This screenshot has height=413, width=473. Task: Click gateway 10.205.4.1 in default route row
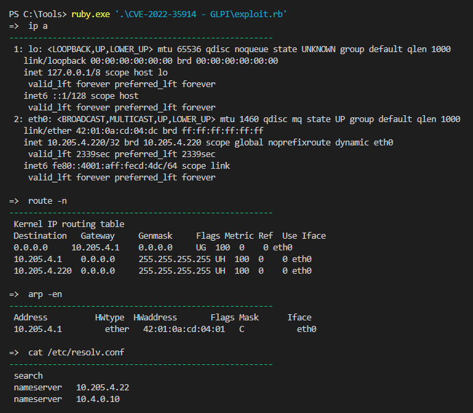pyautogui.click(x=95, y=248)
